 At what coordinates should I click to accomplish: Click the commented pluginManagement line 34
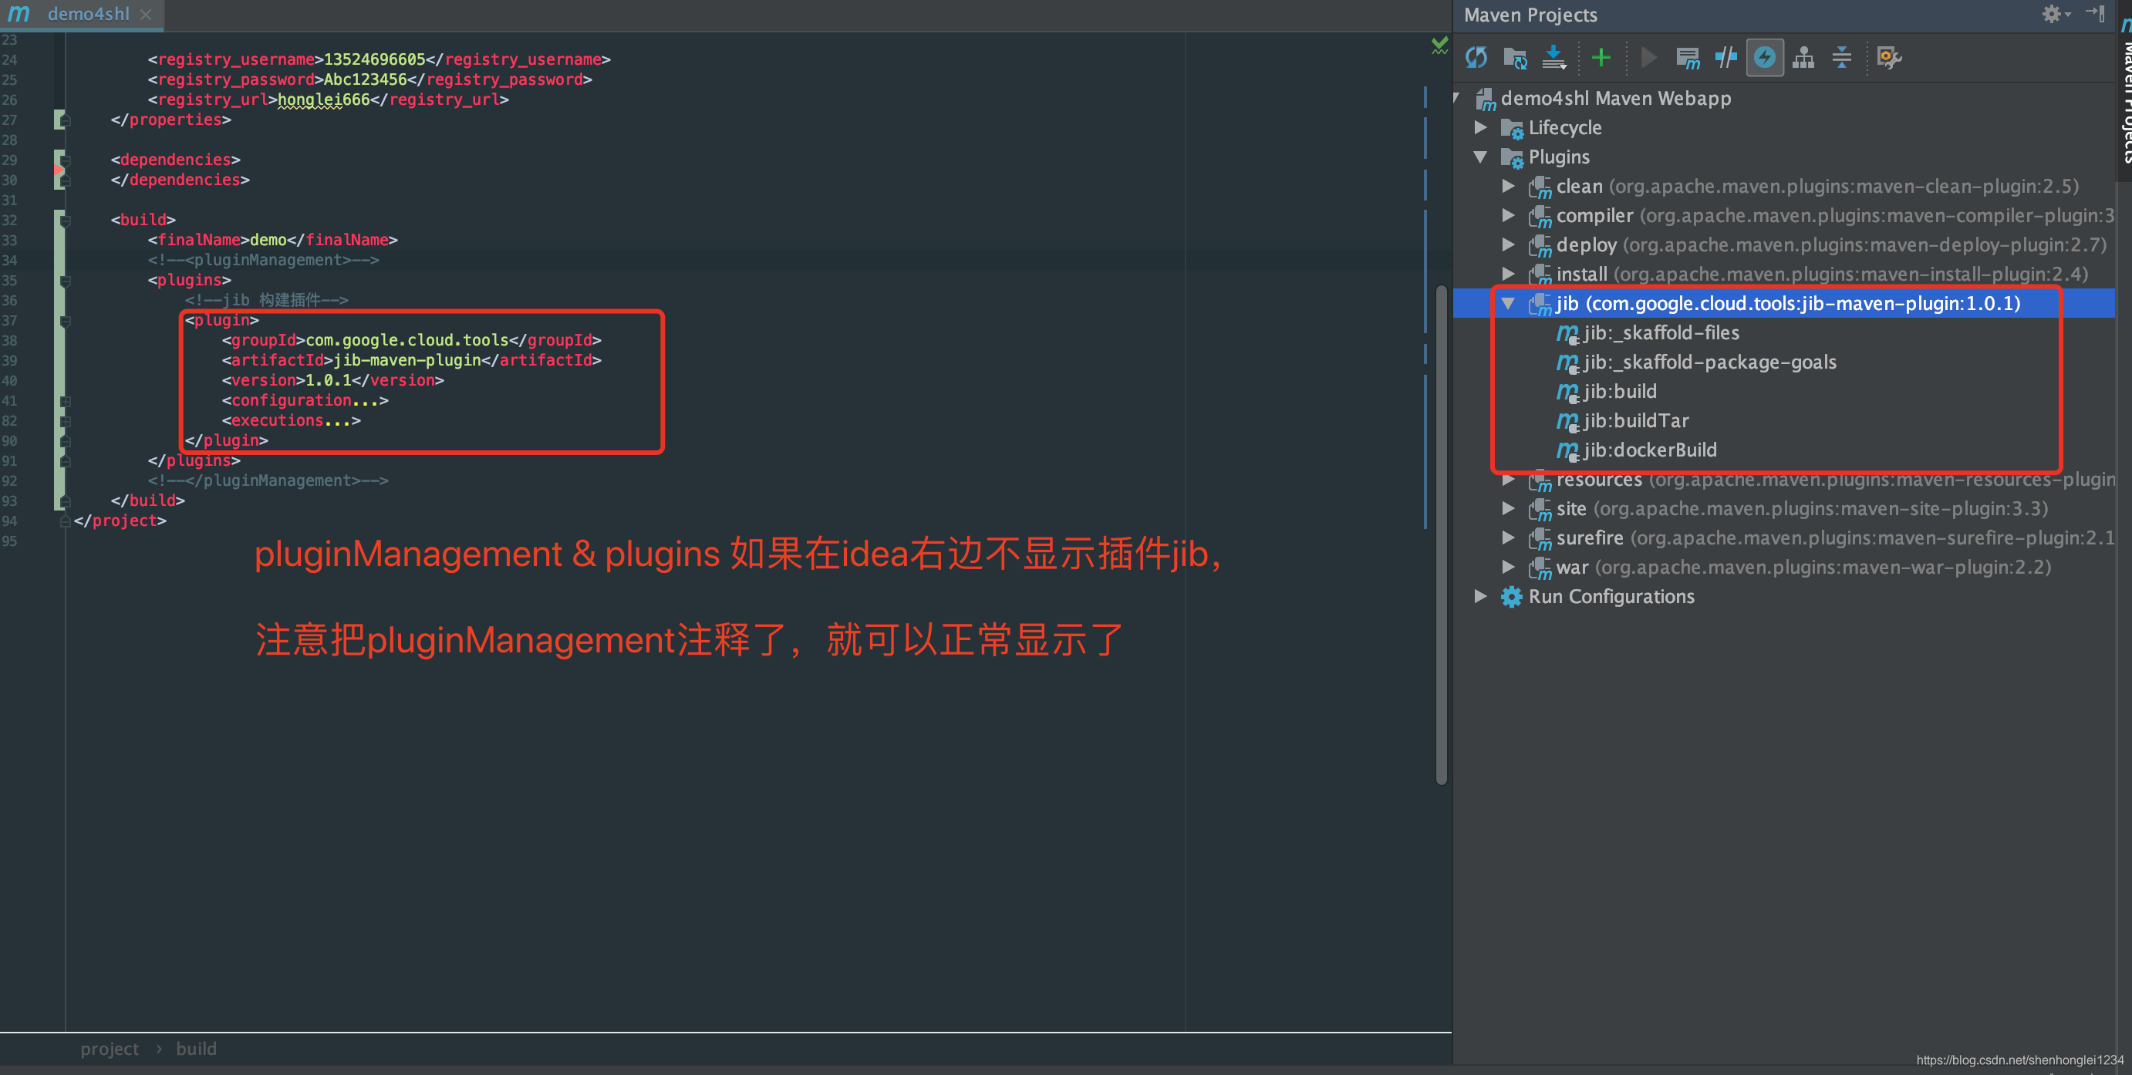point(263,260)
